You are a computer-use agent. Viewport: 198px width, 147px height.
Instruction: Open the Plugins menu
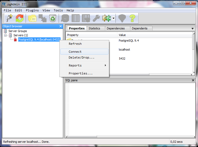pos(32,10)
